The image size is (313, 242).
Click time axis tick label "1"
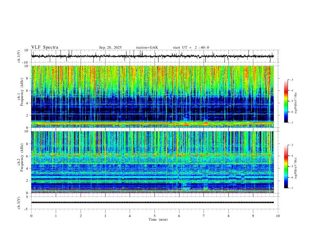(x=56, y=216)
